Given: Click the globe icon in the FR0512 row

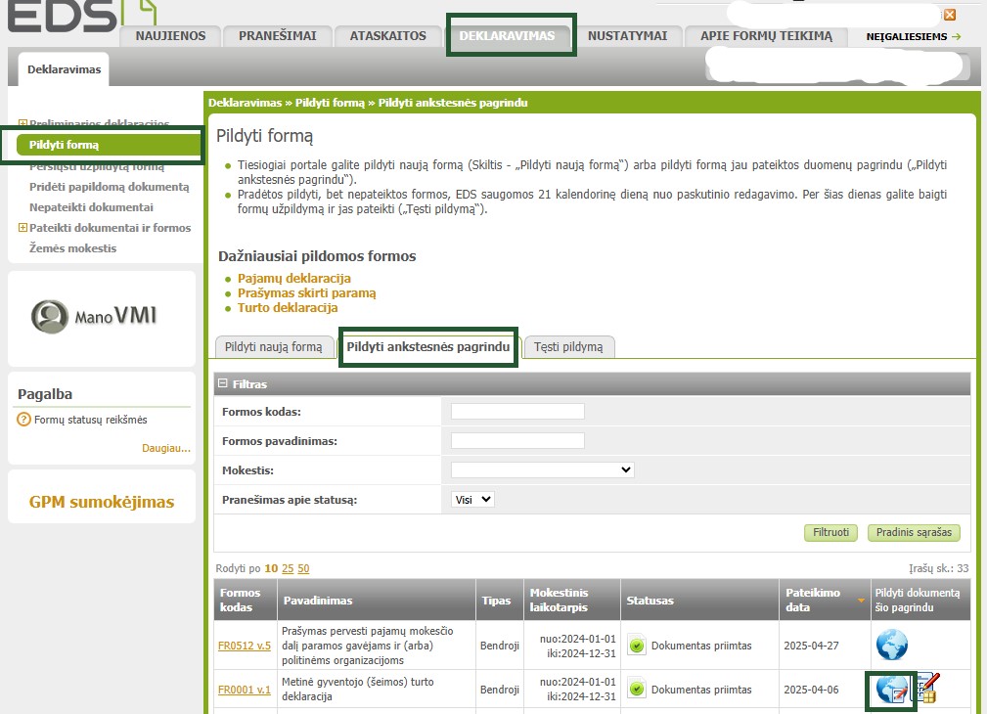Looking at the screenshot, I should coord(891,645).
